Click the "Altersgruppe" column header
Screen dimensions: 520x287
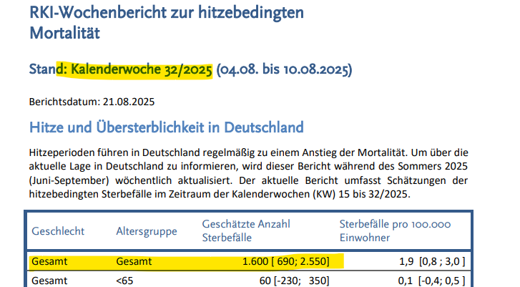146,231
